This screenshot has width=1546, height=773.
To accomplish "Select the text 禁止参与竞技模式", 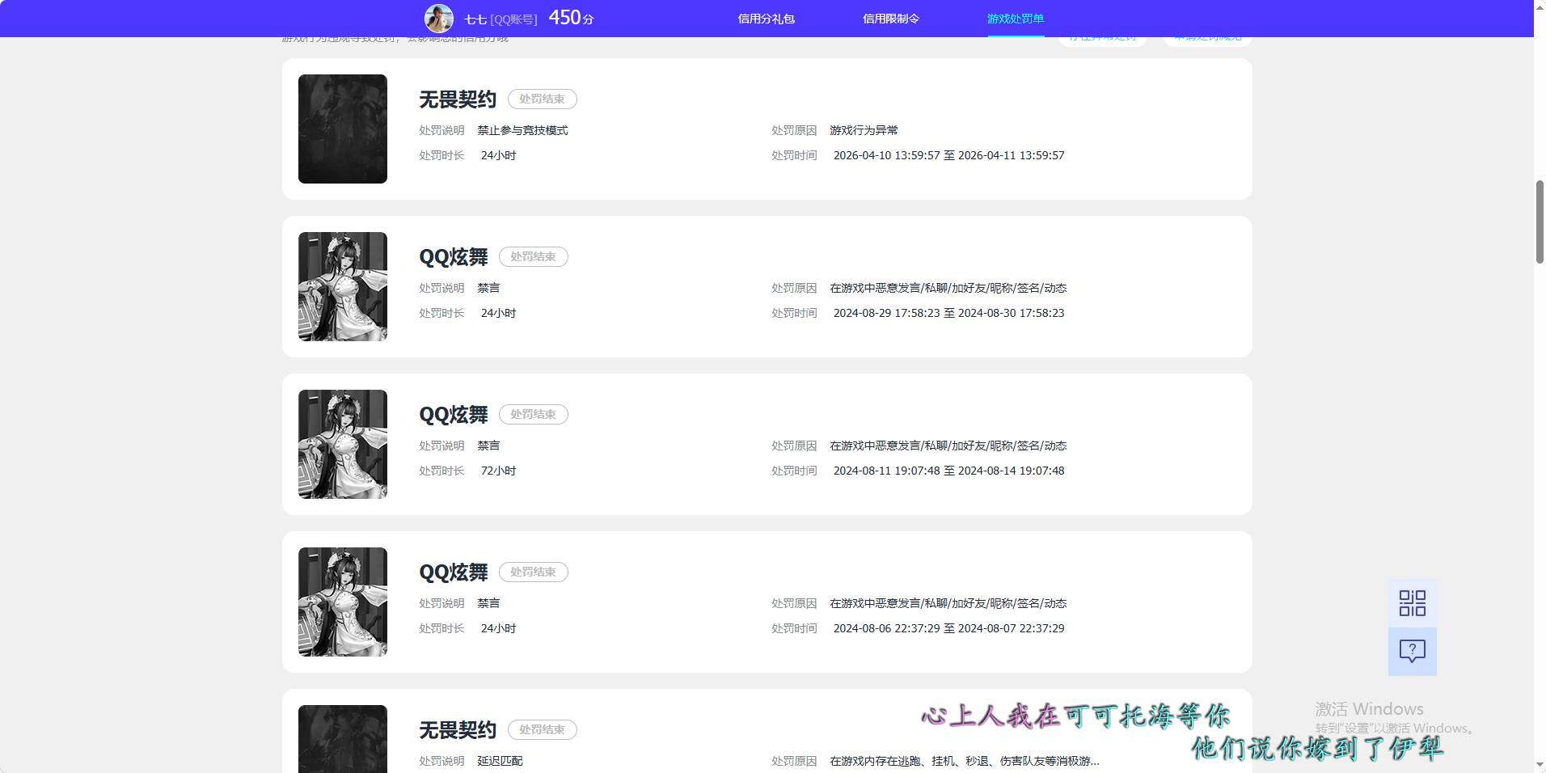I will 522,130.
